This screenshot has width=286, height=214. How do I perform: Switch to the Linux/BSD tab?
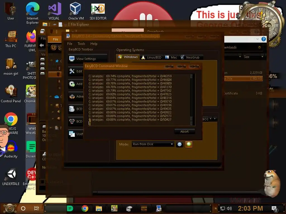point(152,57)
